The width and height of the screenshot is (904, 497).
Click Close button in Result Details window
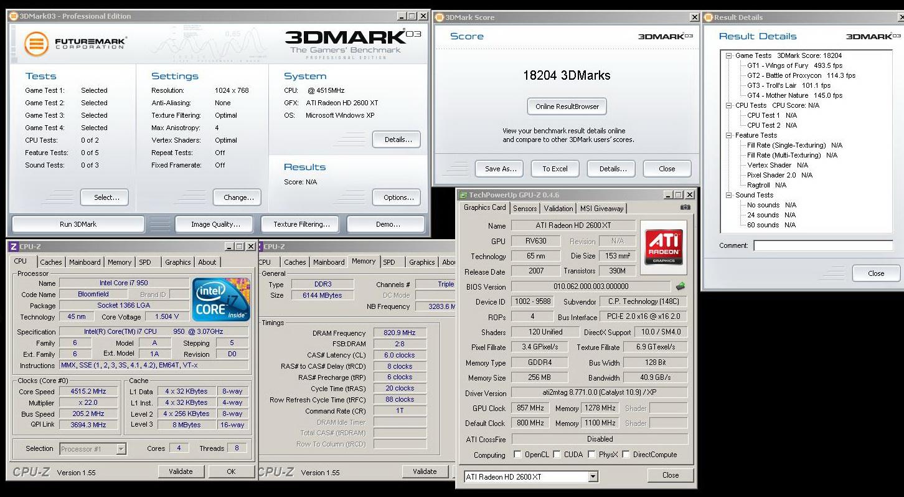(876, 273)
